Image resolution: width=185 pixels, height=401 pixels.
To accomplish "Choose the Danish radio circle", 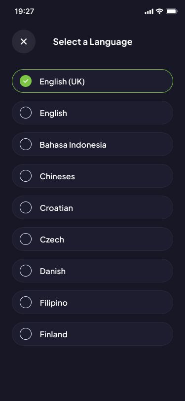I will click(x=26, y=271).
